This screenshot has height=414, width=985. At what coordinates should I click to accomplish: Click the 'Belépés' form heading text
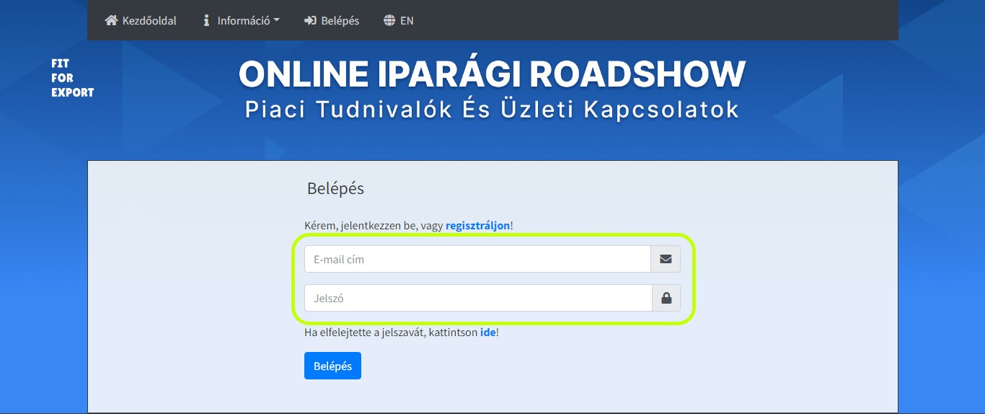coord(335,189)
